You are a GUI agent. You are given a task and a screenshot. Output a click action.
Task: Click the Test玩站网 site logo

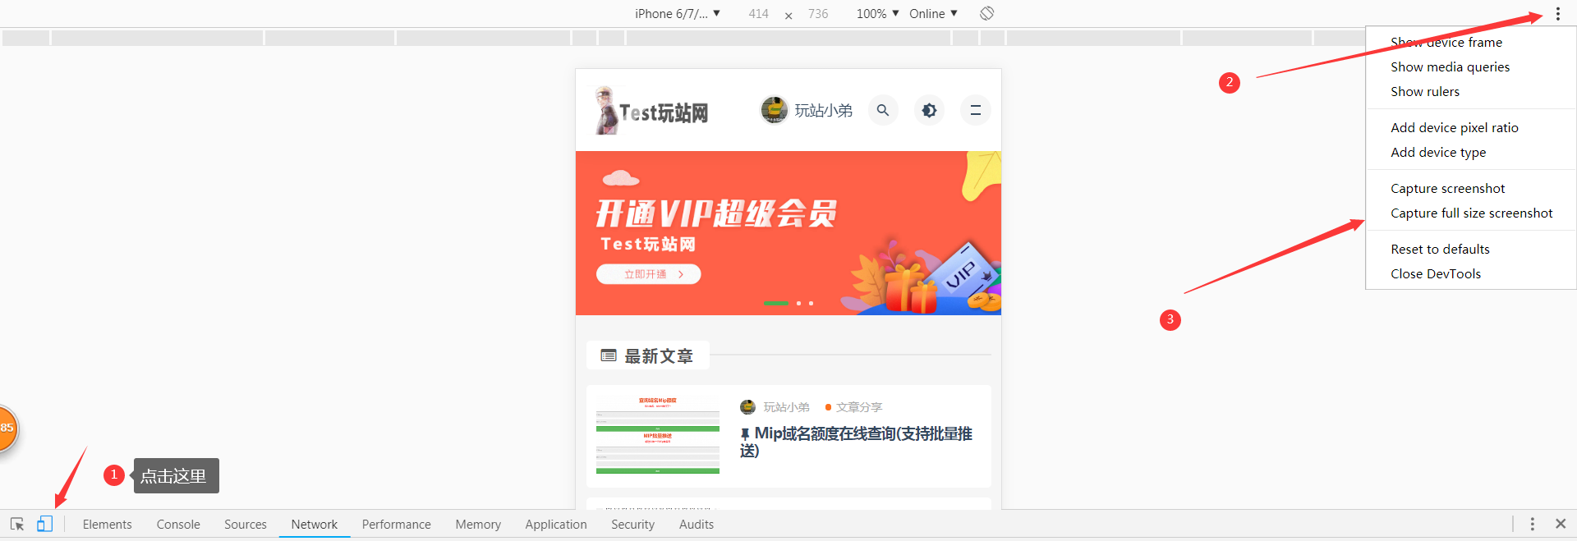click(x=652, y=111)
